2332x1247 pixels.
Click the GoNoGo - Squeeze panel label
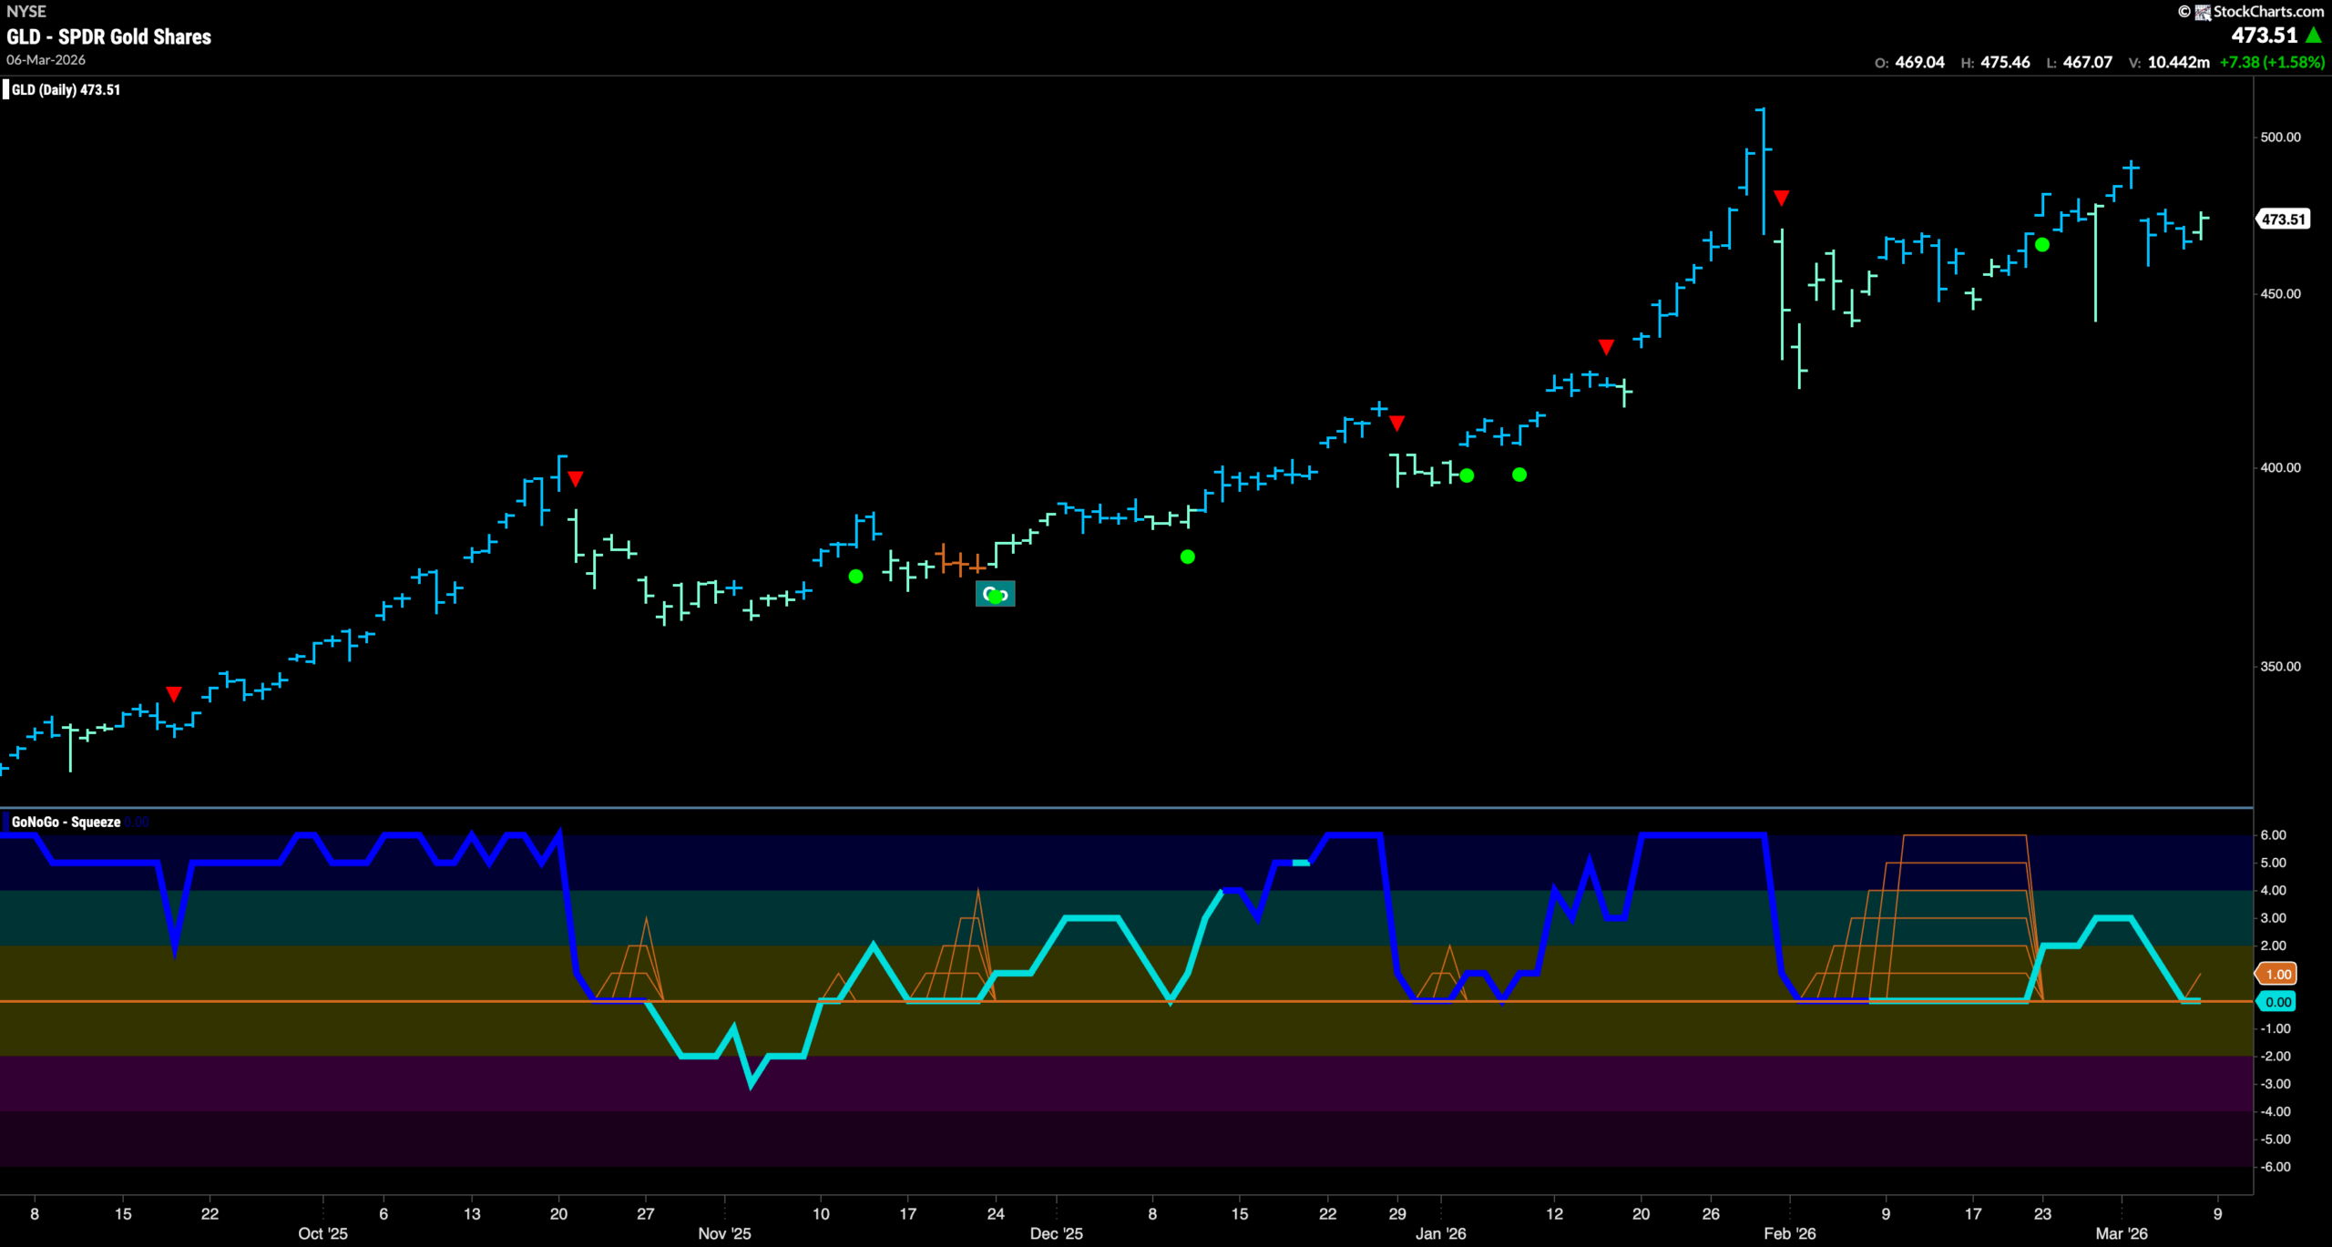[66, 822]
